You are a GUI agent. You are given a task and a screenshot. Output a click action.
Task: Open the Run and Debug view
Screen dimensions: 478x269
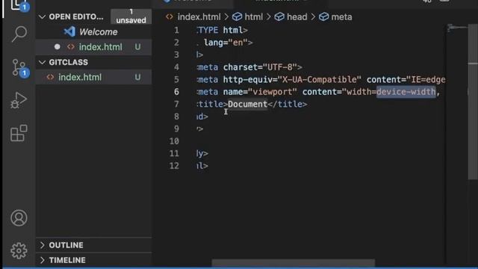pos(19,100)
